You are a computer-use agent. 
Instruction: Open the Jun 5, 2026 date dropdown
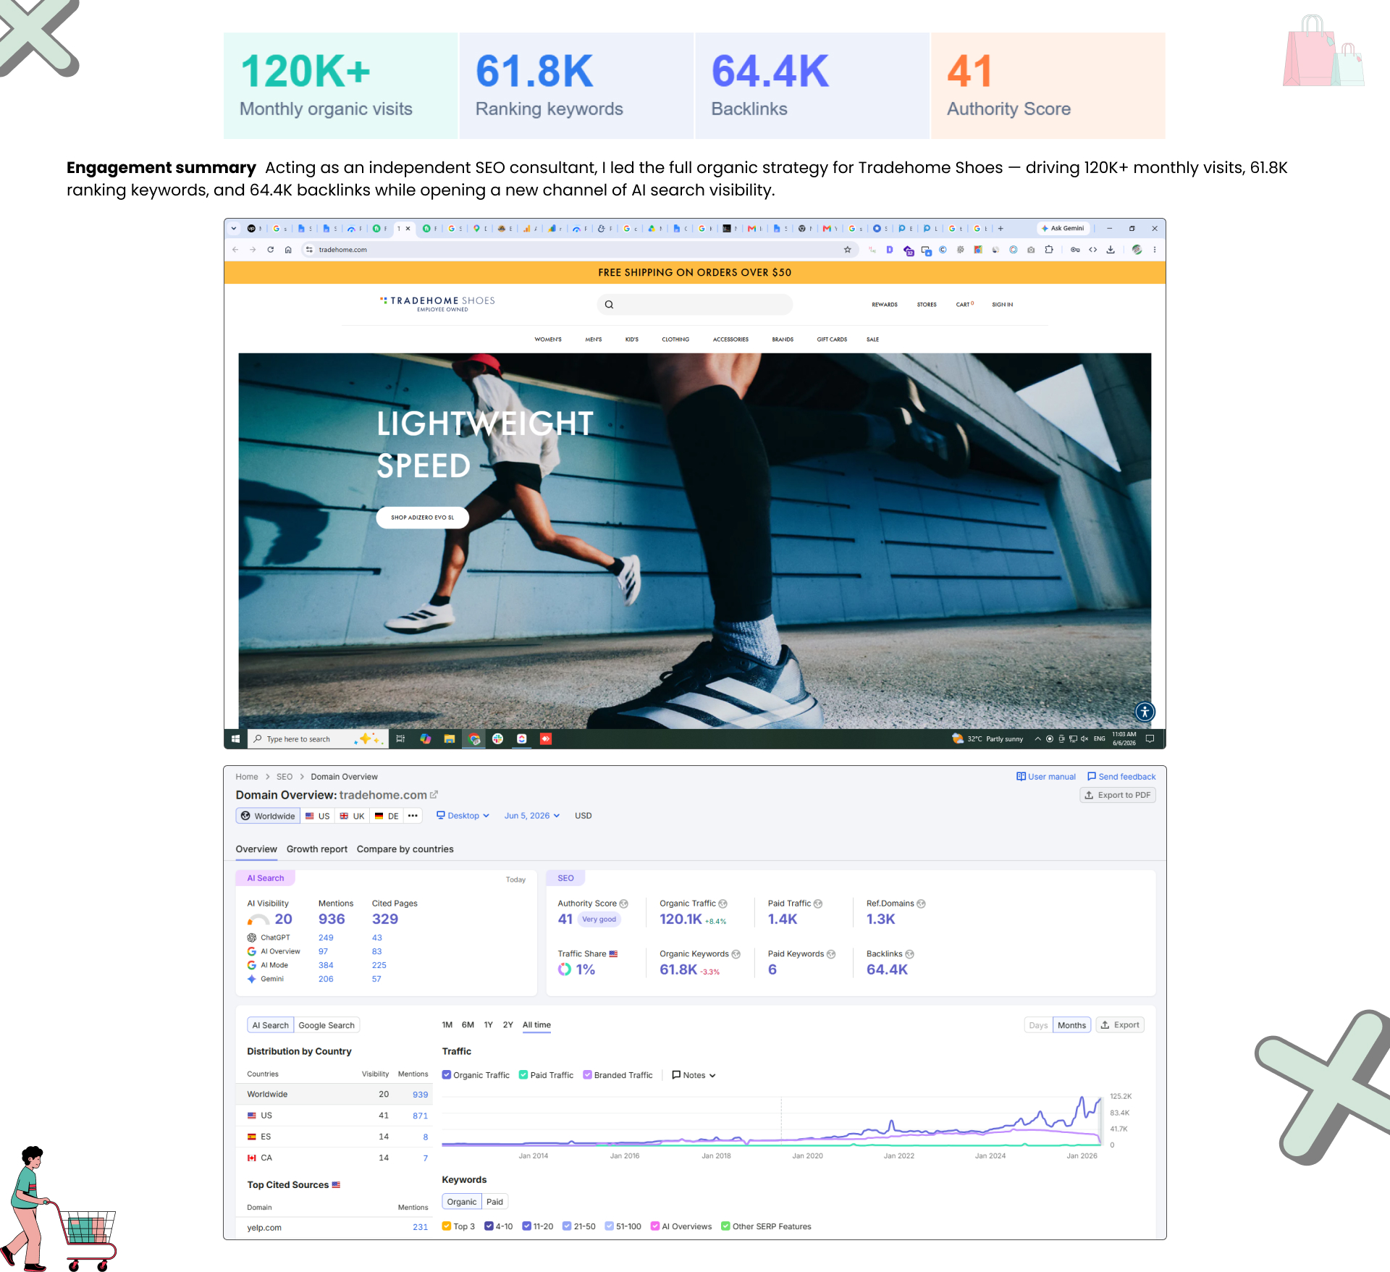tap(532, 816)
